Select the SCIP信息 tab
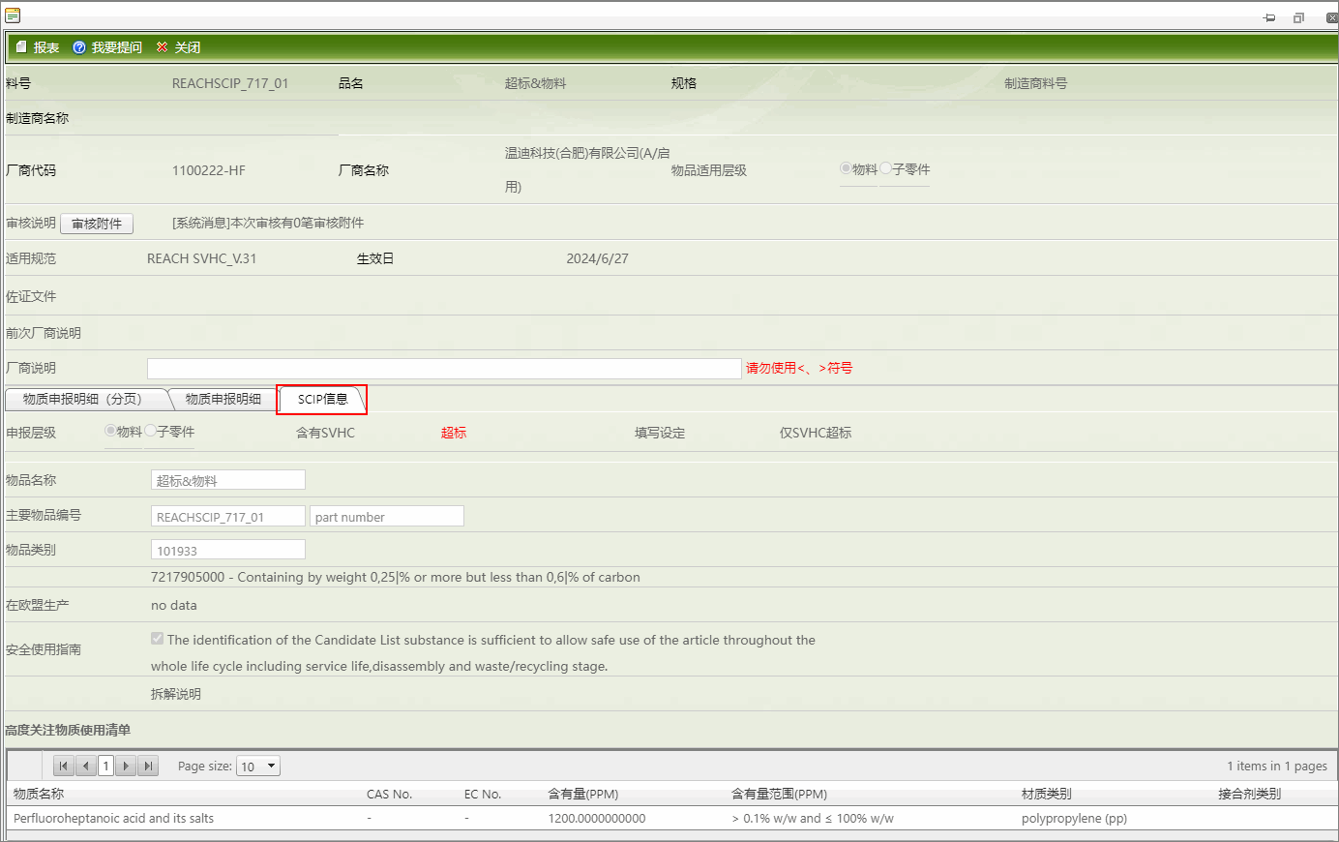Viewport: 1339px width, 842px height. pos(322,399)
